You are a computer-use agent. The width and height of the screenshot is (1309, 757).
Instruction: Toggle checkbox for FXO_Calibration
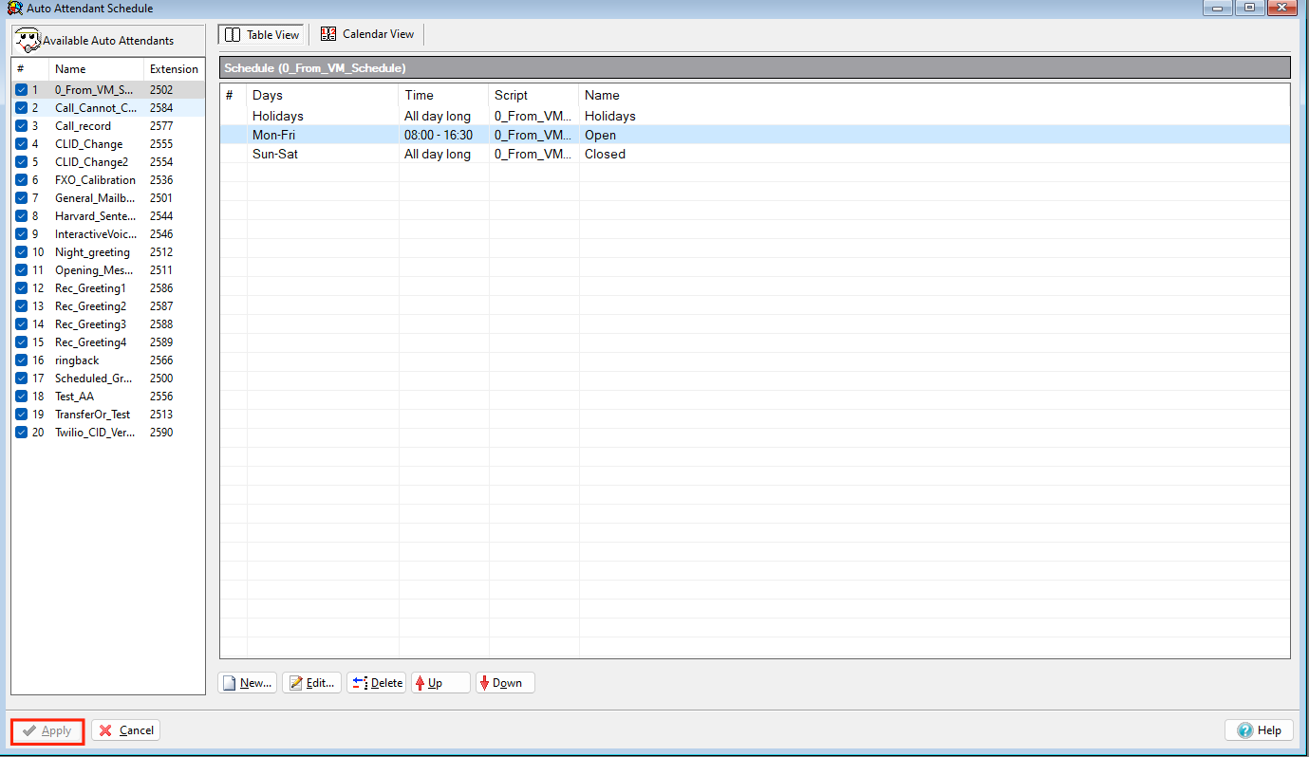22,180
